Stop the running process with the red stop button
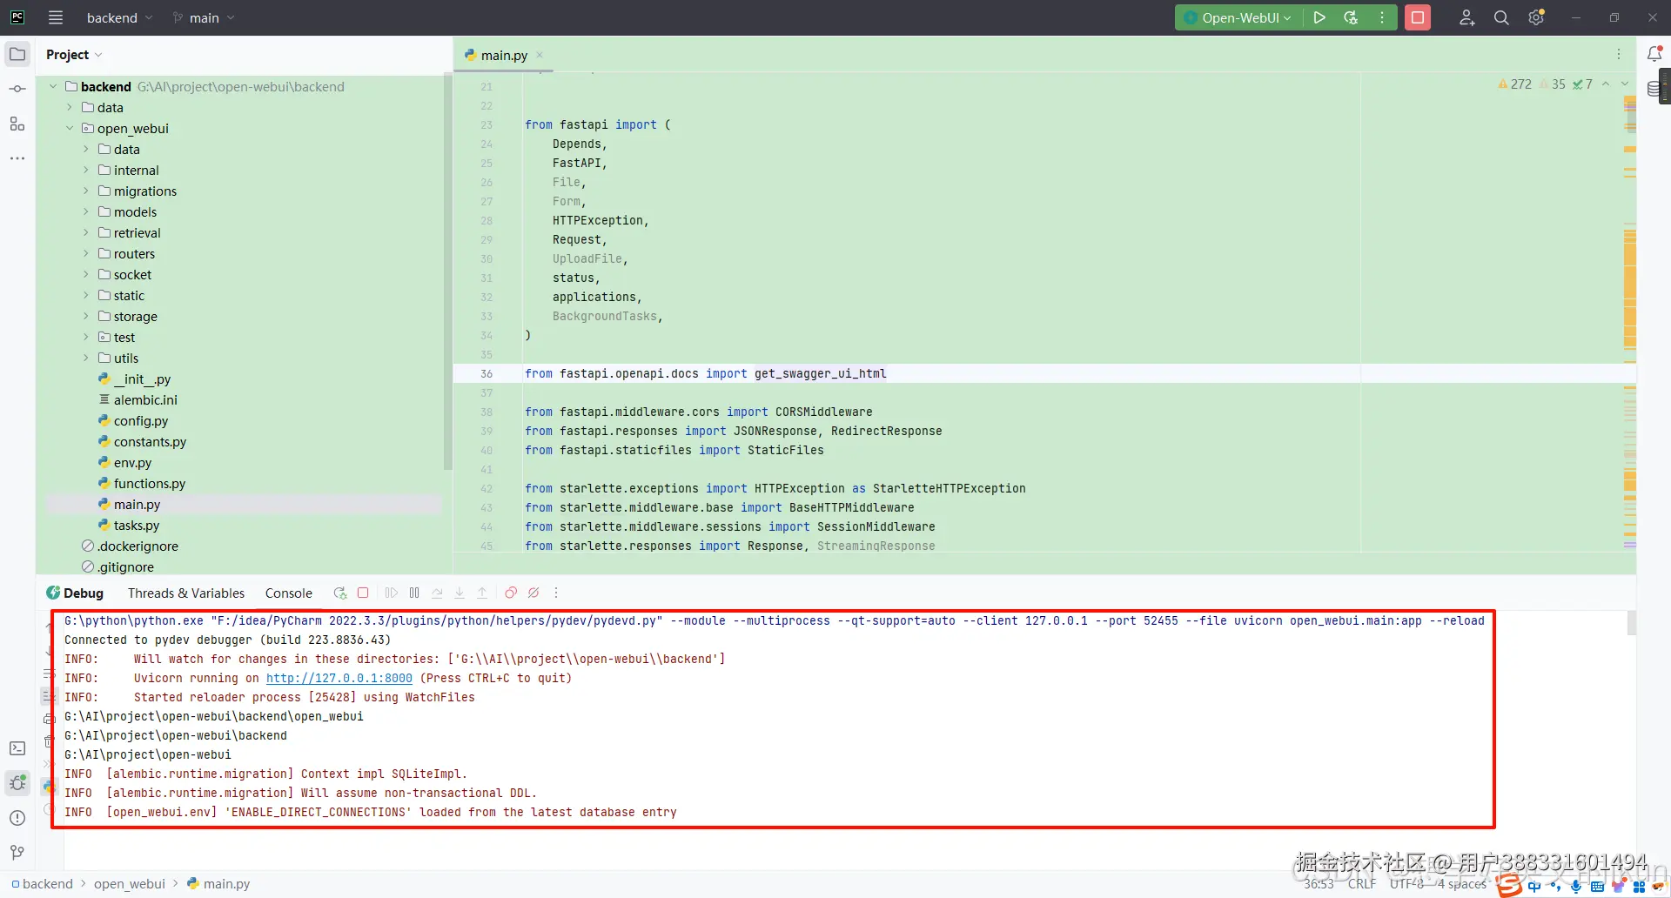 click(1418, 17)
